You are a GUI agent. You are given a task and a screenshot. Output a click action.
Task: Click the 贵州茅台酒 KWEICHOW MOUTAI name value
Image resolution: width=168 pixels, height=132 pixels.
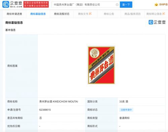point(59,101)
